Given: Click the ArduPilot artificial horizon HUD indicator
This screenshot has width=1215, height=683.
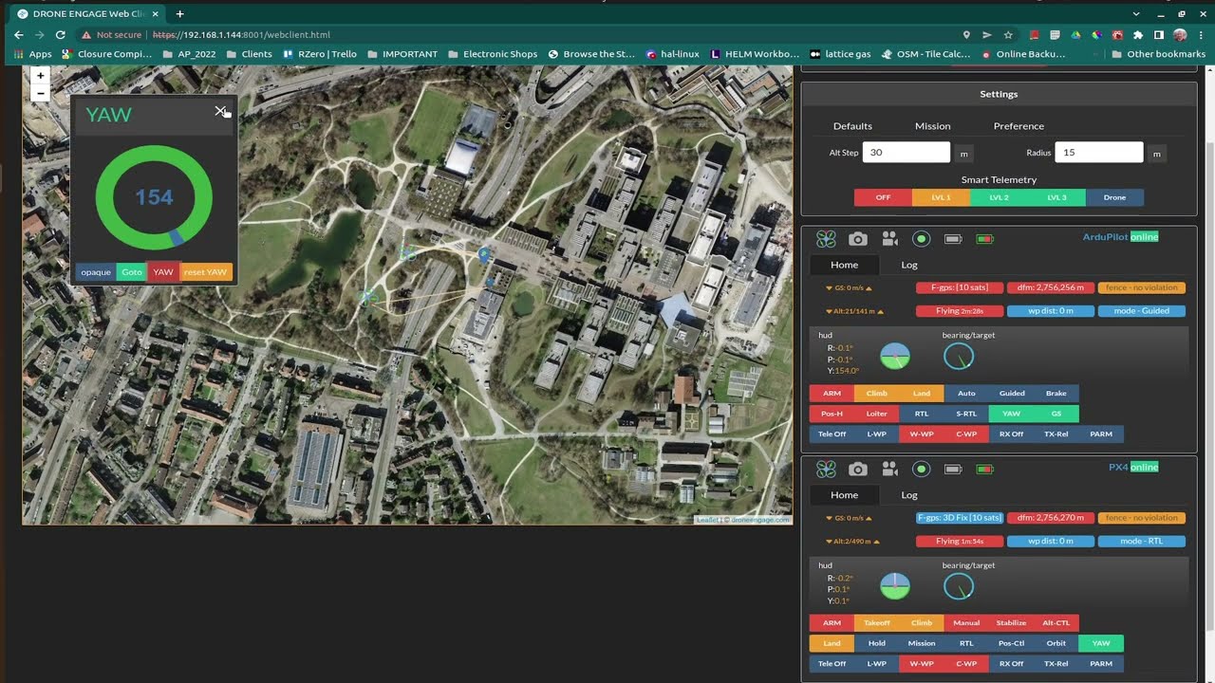Looking at the screenshot, I should pyautogui.click(x=895, y=357).
